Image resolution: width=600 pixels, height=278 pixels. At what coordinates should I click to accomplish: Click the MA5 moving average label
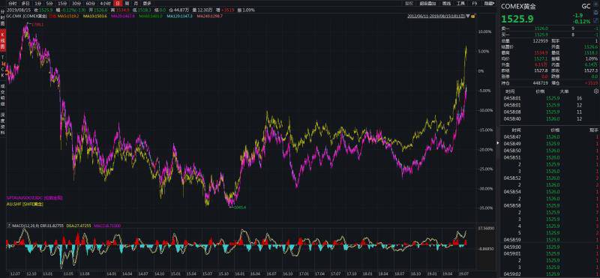68,16
